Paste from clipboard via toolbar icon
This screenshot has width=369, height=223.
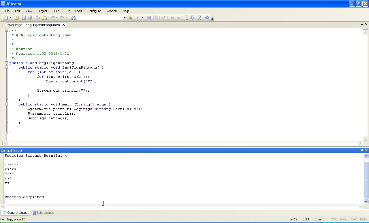coord(44,18)
